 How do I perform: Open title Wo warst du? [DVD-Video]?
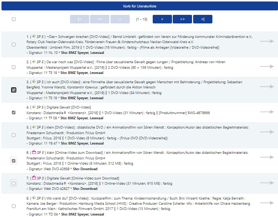67,198
